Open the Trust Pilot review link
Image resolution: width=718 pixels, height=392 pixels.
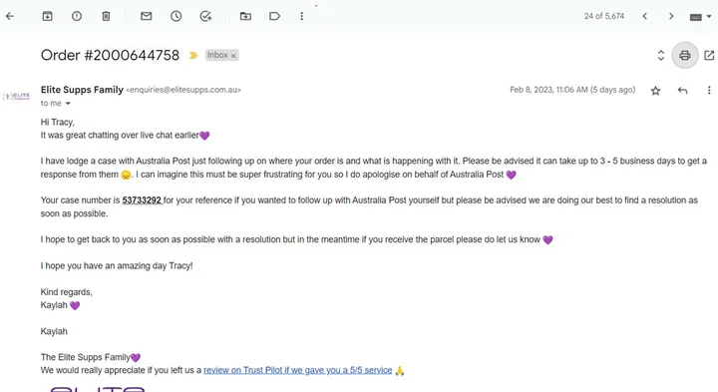coord(297,370)
